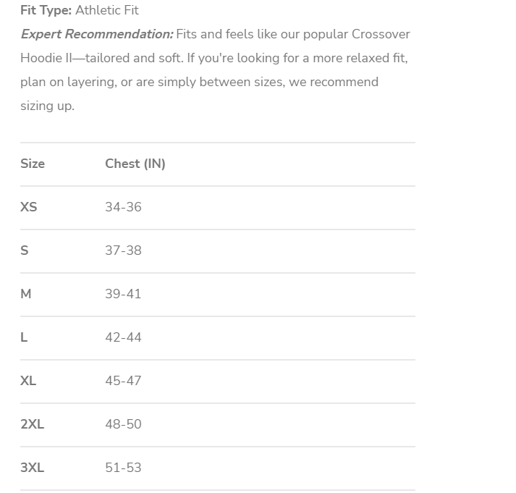Screen dimensions: 516x493
Task: Click the 39-41 chest measurement
Action: tap(123, 294)
